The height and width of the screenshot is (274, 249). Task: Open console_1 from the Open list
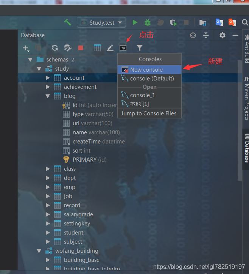(x=149, y=95)
